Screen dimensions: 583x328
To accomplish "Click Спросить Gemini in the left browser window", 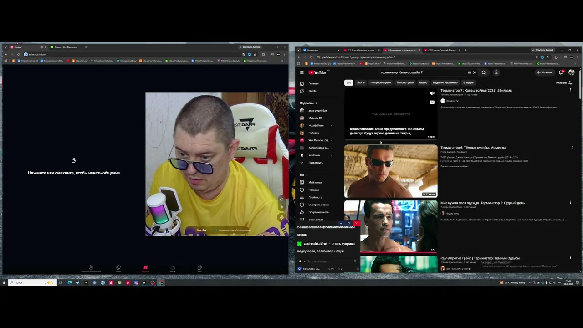I will click(x=250, y=47).
